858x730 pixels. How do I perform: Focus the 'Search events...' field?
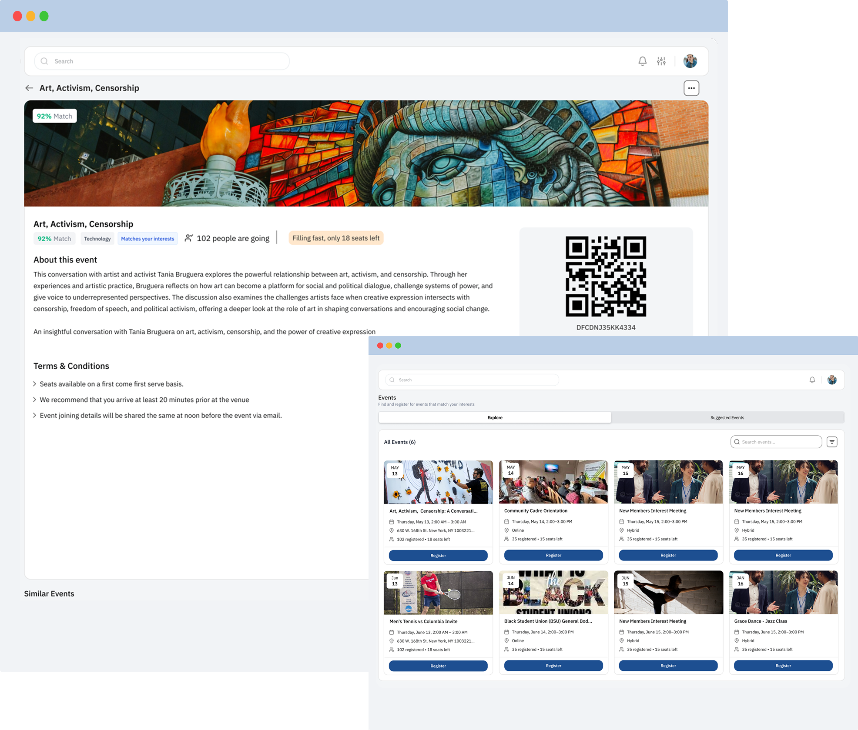pos(776,442)
